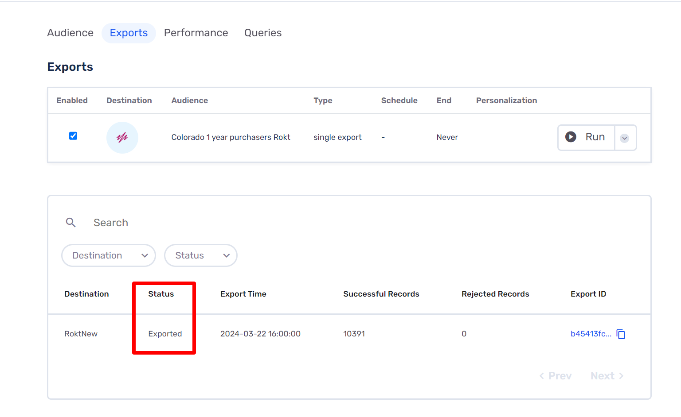Click the Export ID column header
The height and width of the screenshot is (417, 681).
[588, 294]
